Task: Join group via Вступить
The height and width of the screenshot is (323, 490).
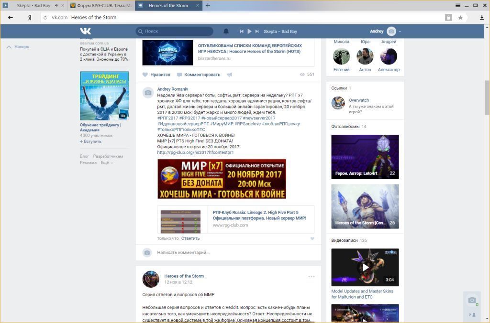Action: coord(90,141)
